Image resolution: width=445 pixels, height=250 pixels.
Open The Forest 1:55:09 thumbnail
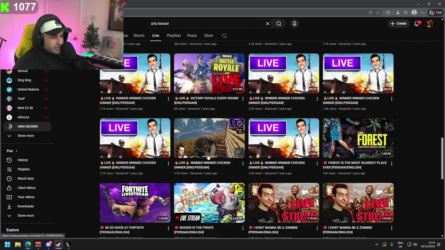click(x=358, y=138)
